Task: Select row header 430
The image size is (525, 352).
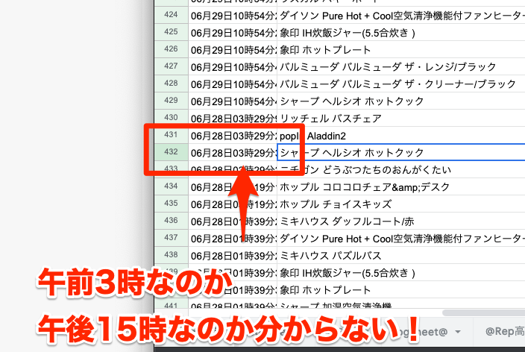Action: [x=171, y=118]
